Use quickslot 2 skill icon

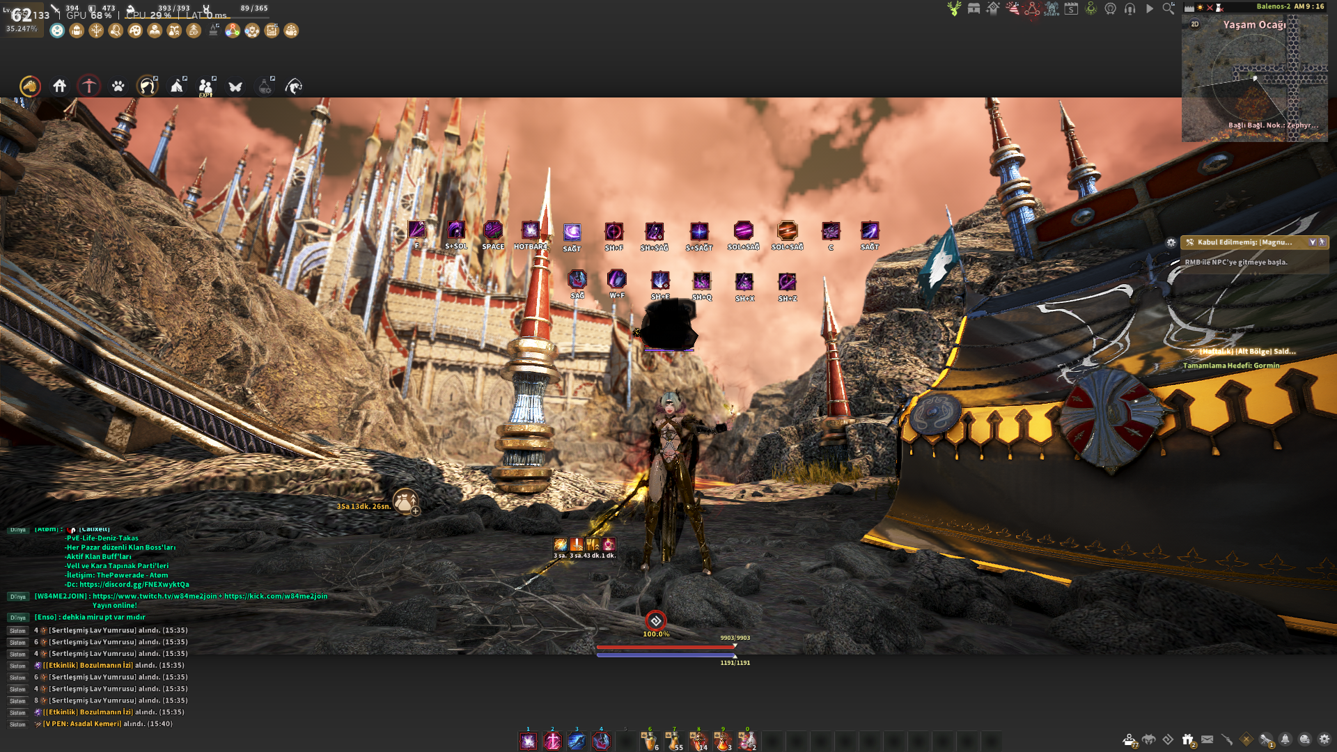click(553, 741)
